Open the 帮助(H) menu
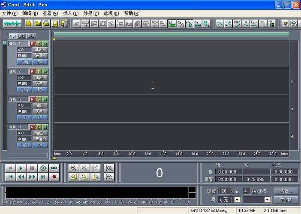The width and height of the screenshot is (301, 214). click(132, 13)
